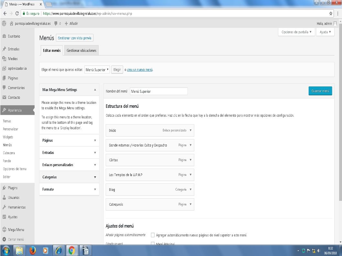Expand the Cáritas menu item options
342x256 pixels.
tap(190, 160)
